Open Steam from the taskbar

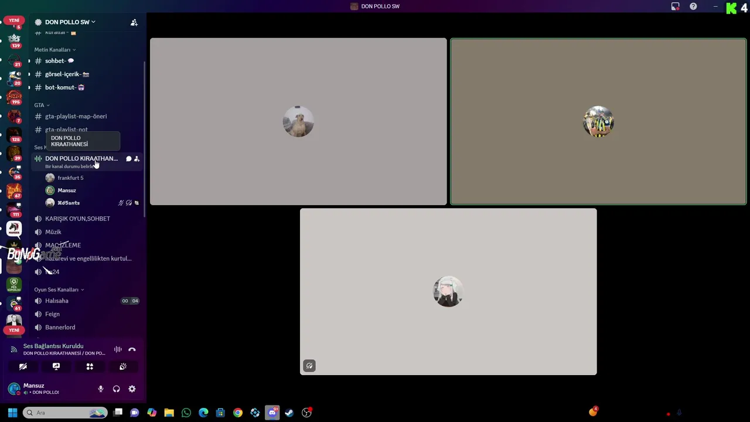point(289,413)
